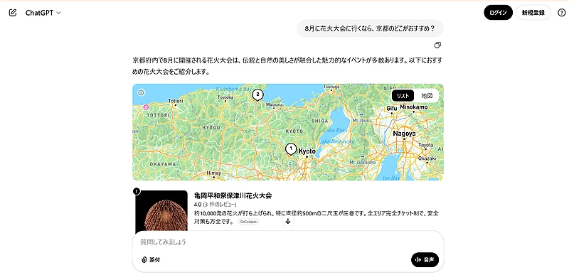Image resolution: width=569 pixels, height=275 pixels.
Task: Start voice mode with 音声 button
Action: (425, 260)
